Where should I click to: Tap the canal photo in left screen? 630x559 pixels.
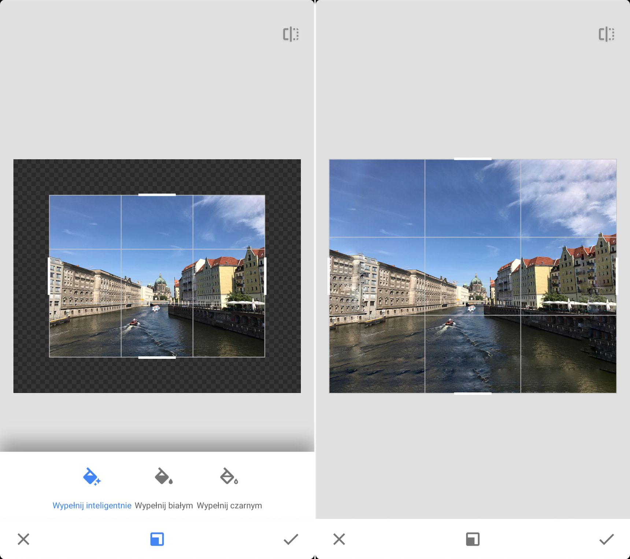[157, 276]
